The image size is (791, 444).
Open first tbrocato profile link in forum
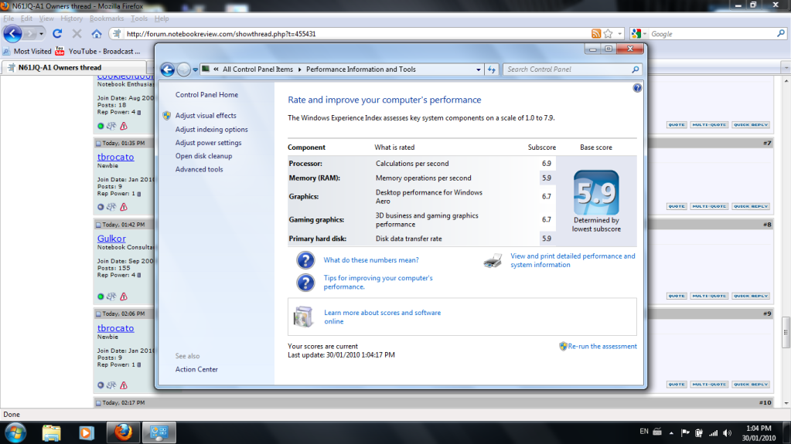pyautogui.click(x=115, y=157)
